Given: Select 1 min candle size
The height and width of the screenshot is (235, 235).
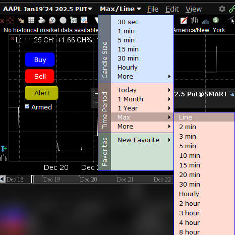Looking at the screenshot, I should (142, 31).
